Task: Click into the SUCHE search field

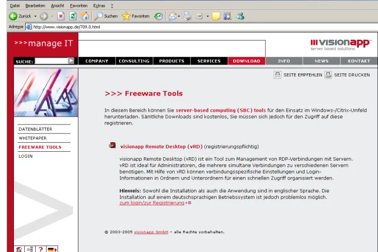Action: [x=51, y=61]
